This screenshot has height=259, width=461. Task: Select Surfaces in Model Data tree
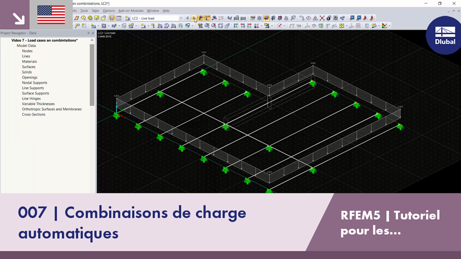pyautogui.click(x=28, y=67)
